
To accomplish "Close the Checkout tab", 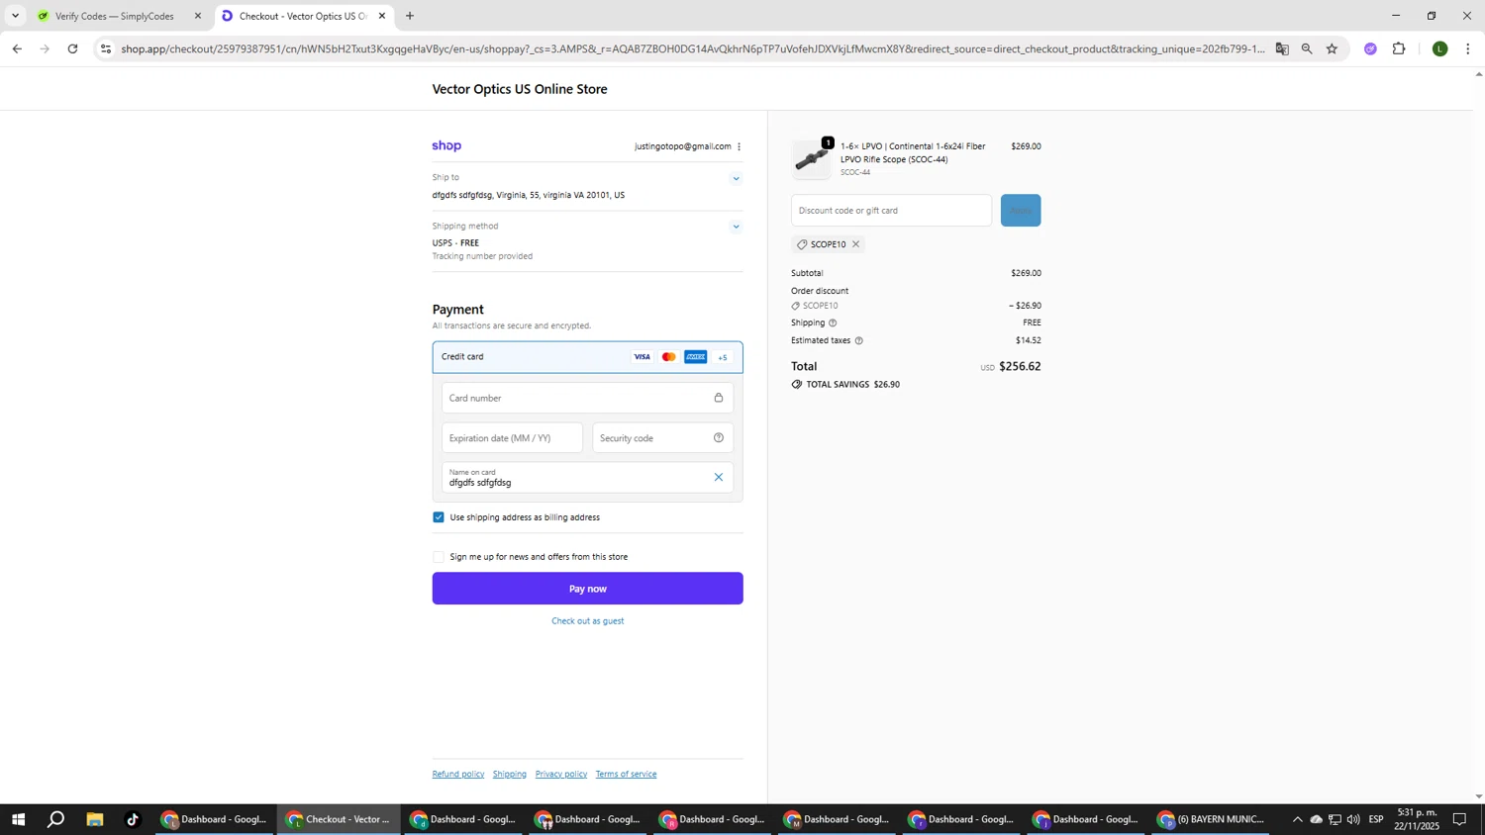I will pyautogui.click(x=382, y=16).
